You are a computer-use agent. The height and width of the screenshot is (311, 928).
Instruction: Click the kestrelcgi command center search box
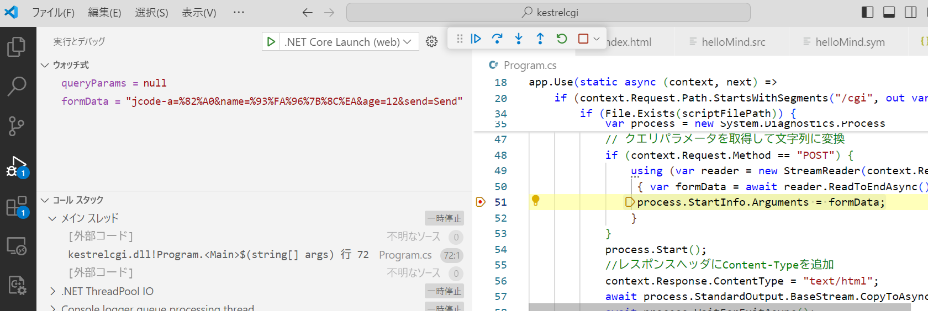coord(548,12)
